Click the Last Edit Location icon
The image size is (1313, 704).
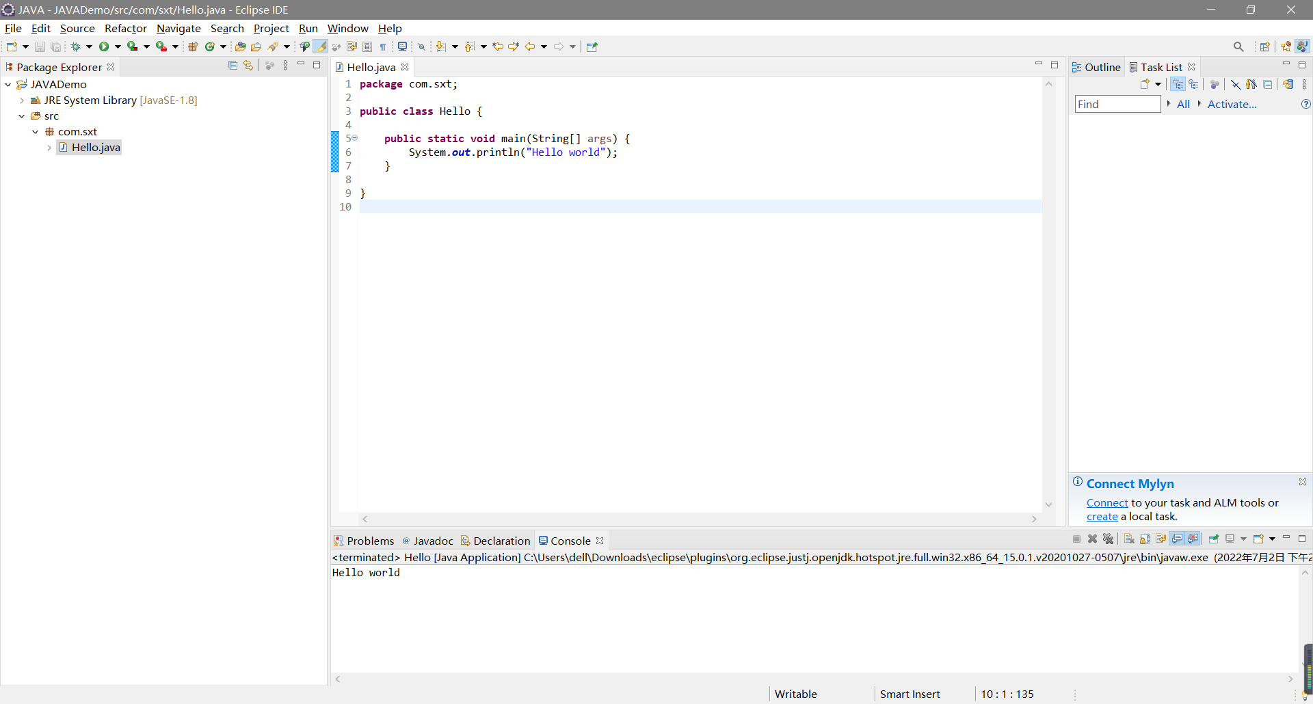498,46
